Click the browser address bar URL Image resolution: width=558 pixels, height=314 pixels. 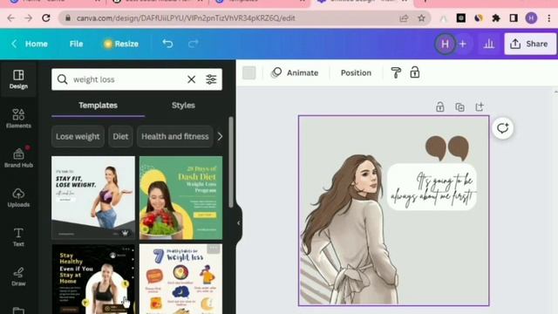tap(186, 17)
